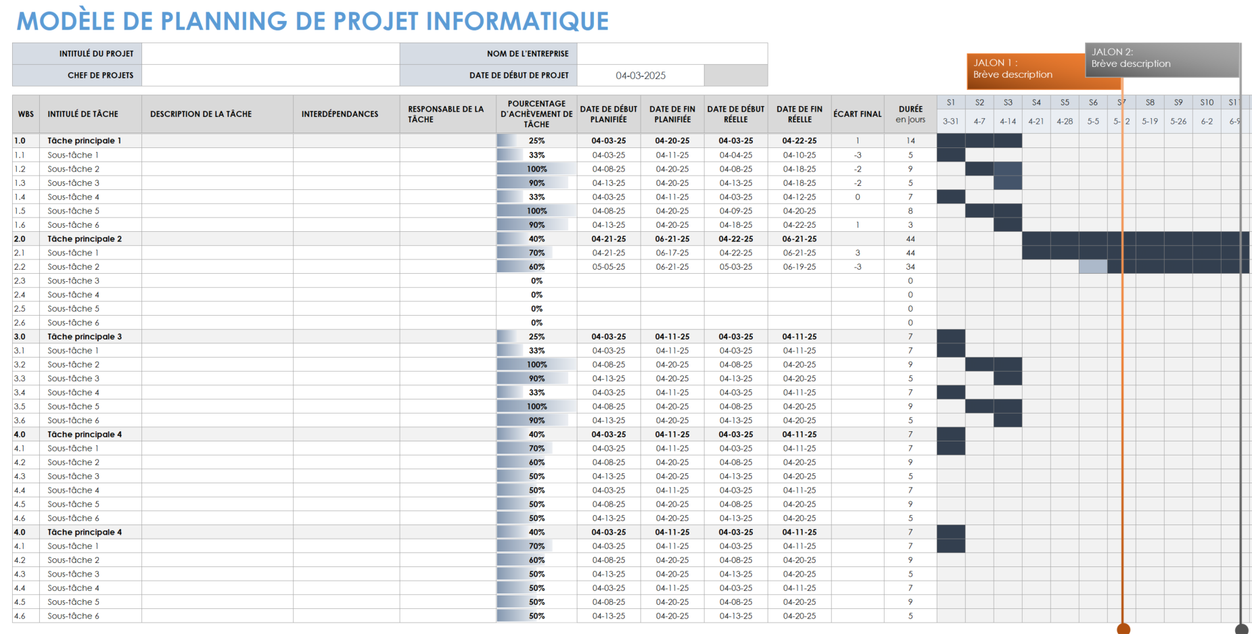Click WBS cell 3.5

26,406
